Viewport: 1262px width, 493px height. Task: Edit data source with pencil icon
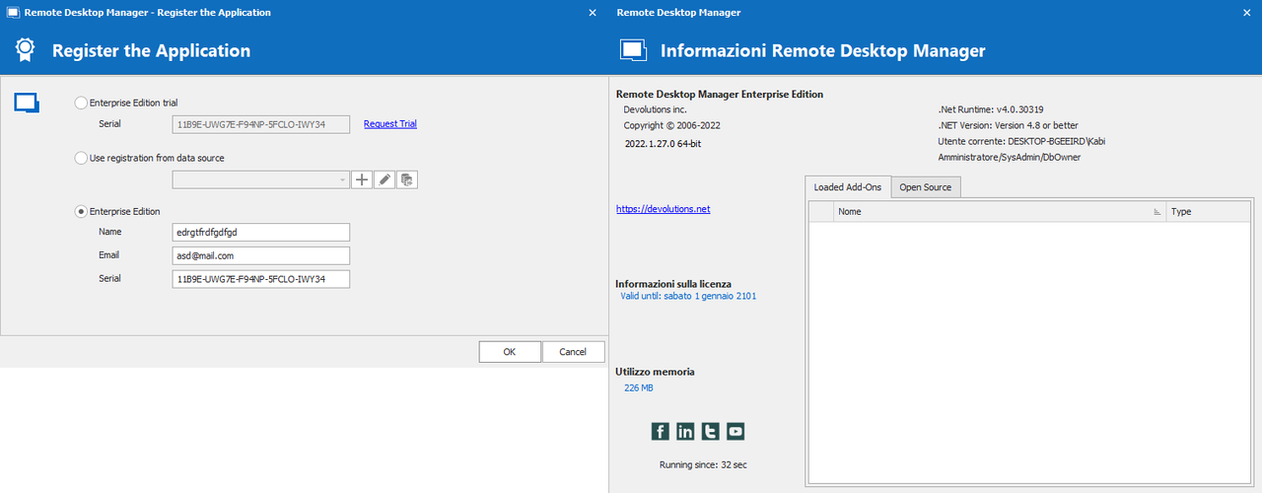[386, 179]
